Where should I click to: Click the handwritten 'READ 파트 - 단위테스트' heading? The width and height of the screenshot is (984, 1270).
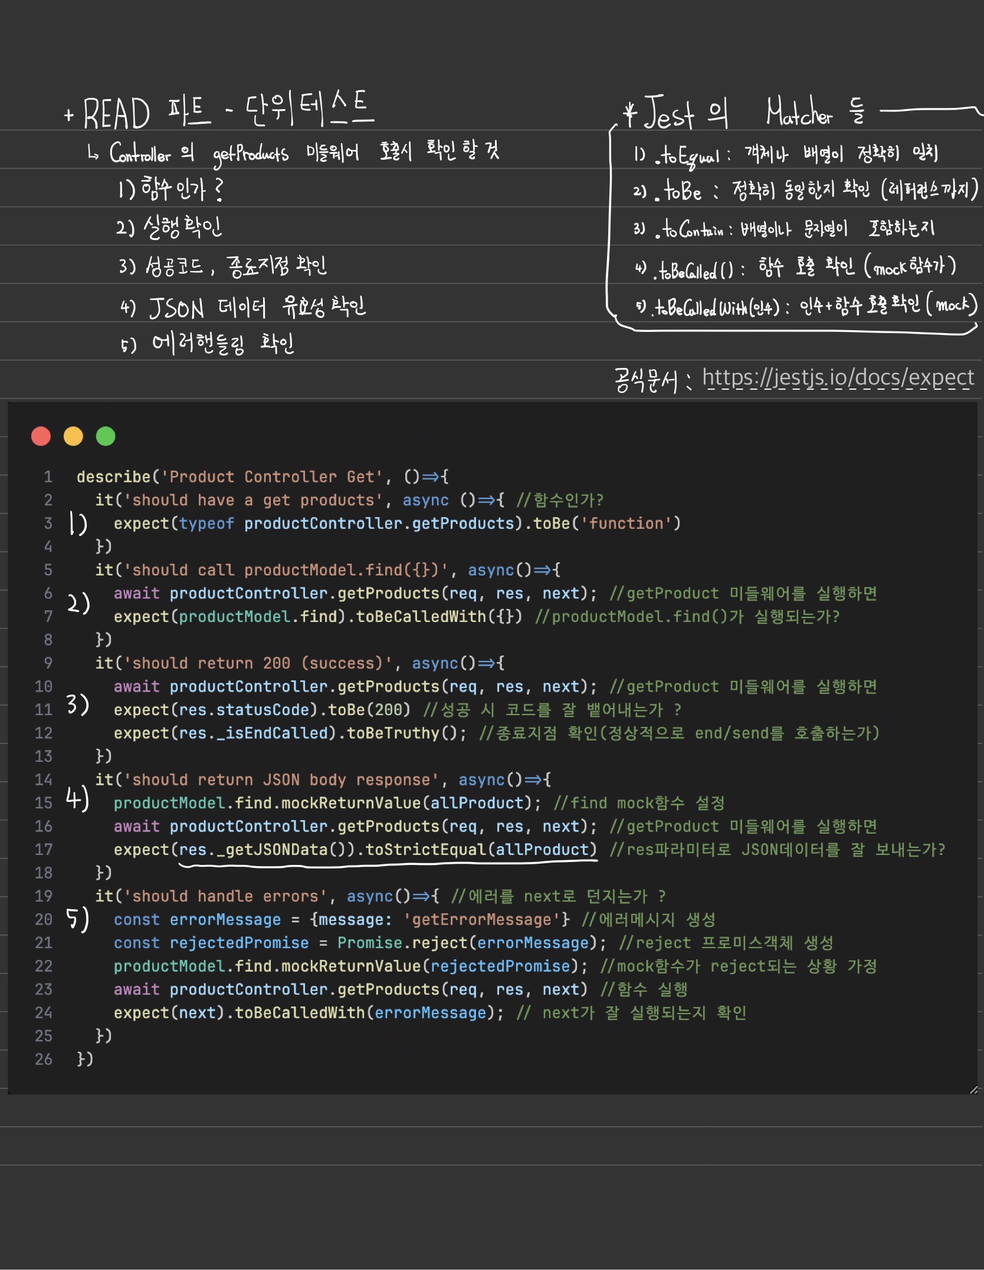[x=219, y=110]
